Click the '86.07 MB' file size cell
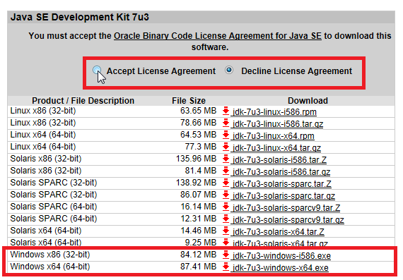403x280 pixels. point(198,195)
